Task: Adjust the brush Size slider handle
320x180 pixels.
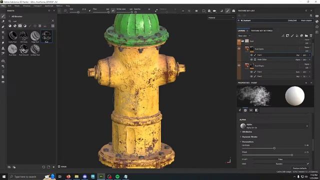Action: (78, 12)
